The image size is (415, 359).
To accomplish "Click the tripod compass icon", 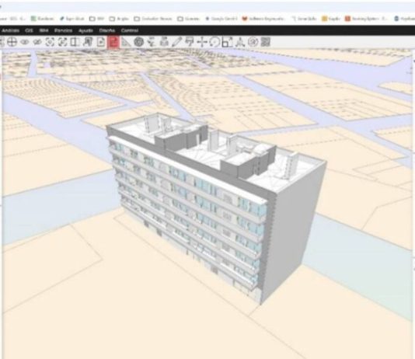I will [x=240, y=42].
